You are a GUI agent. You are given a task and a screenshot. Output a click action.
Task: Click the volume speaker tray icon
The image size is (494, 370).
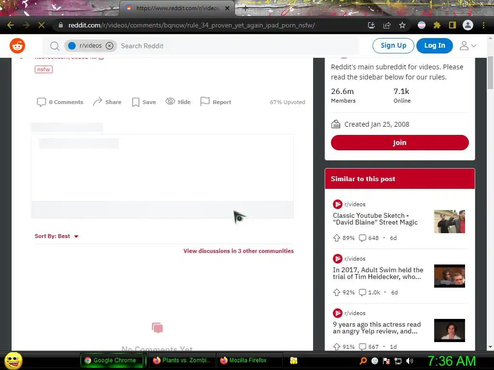(410, 361)
